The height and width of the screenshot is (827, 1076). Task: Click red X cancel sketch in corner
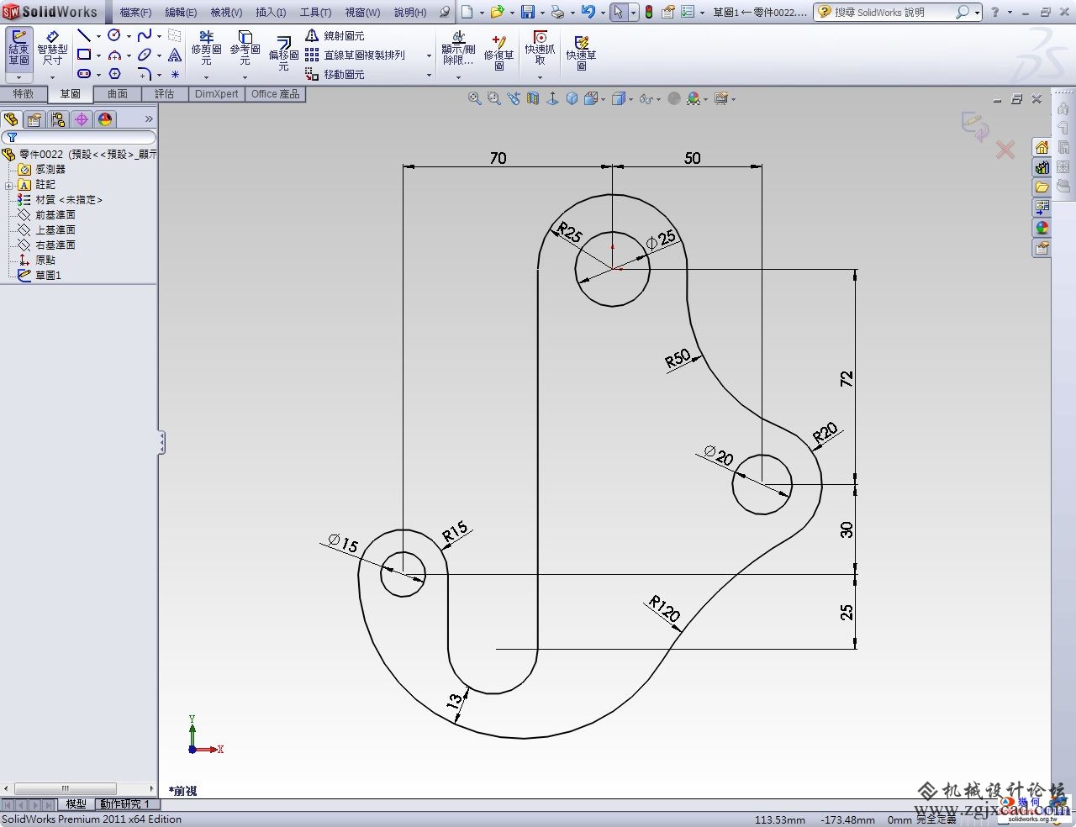pos(1005,150)
